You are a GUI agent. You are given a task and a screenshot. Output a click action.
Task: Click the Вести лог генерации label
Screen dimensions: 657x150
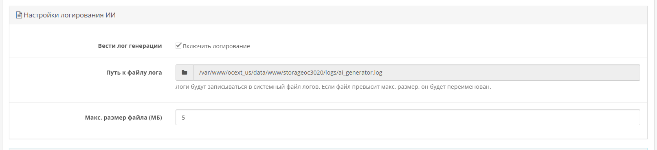pos(130,46)
